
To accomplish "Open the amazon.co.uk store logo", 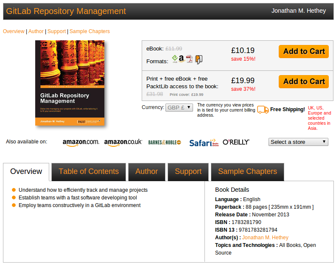I will click(x=123, y=143).
